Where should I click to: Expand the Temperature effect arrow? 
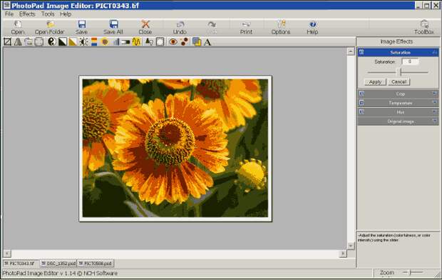point(434,103)
